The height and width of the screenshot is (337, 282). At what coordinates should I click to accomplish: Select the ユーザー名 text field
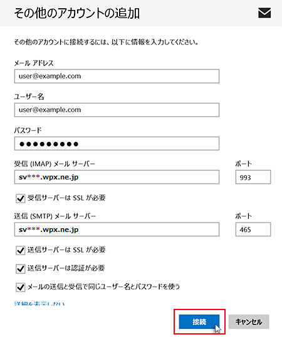[117, 110]
